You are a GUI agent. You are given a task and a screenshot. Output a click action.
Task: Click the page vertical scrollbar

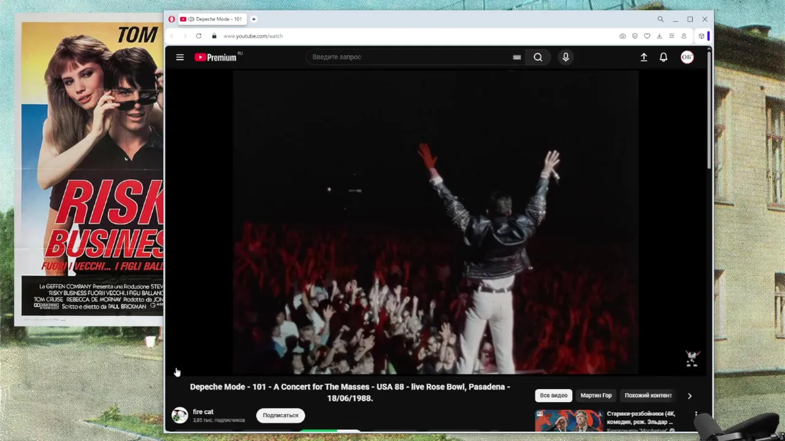[x=710, y=111]
